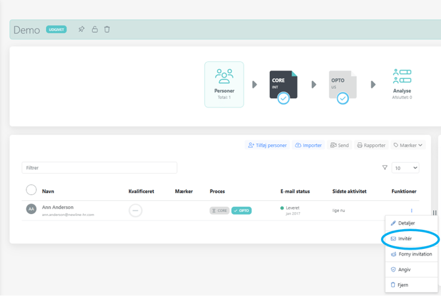
Task: Open the CORE INT document icon
Action: pos(283,86)
